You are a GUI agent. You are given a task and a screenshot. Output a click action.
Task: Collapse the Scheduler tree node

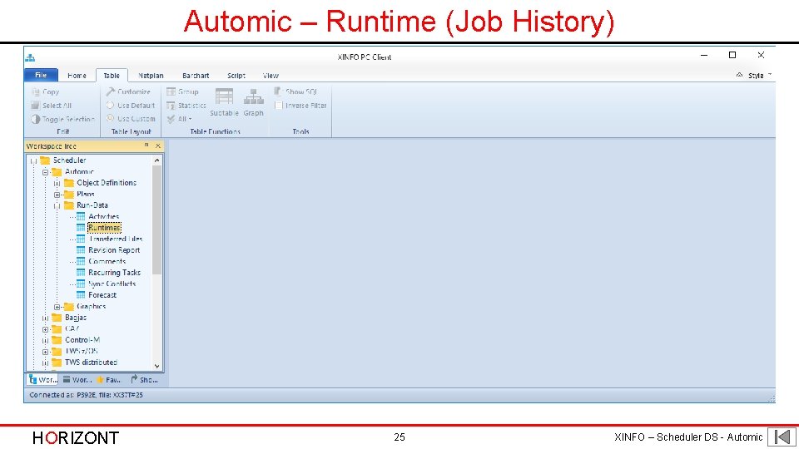point(33,160)
